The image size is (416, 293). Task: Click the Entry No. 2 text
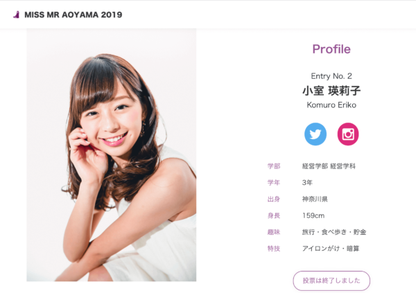coord(331,76)
